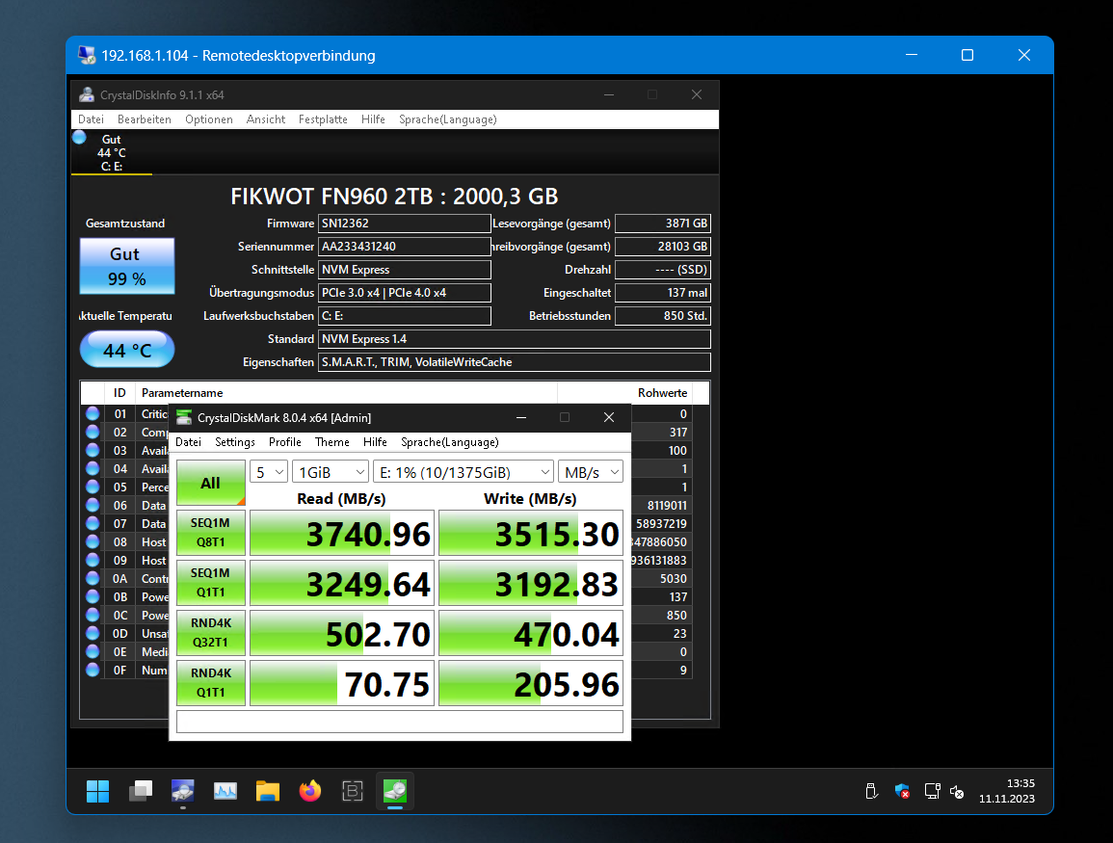
Task: Open Profile menu in CrystalDiskMark
Action: [284, 442]
